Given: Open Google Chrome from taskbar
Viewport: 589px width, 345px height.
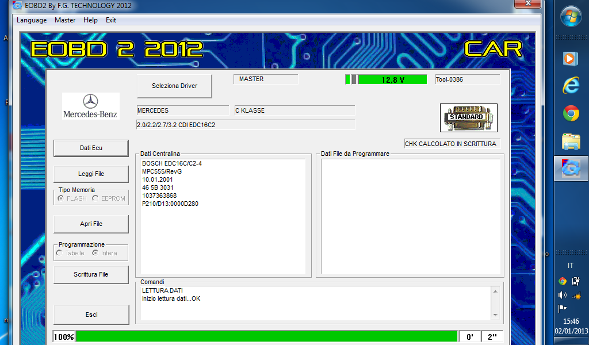Looking at the screenshot, I should [x=571, y=113].
